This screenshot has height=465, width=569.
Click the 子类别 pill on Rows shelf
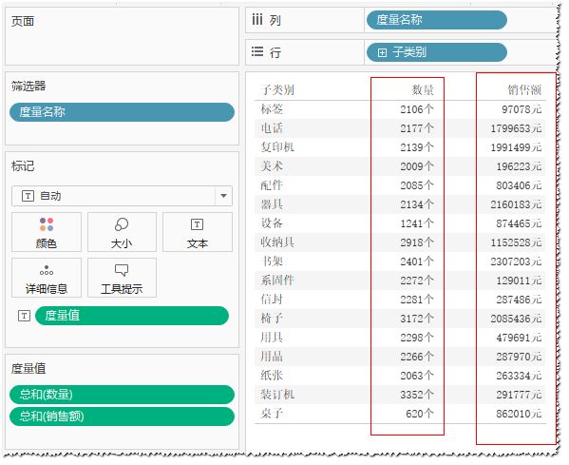coord(437,52)
